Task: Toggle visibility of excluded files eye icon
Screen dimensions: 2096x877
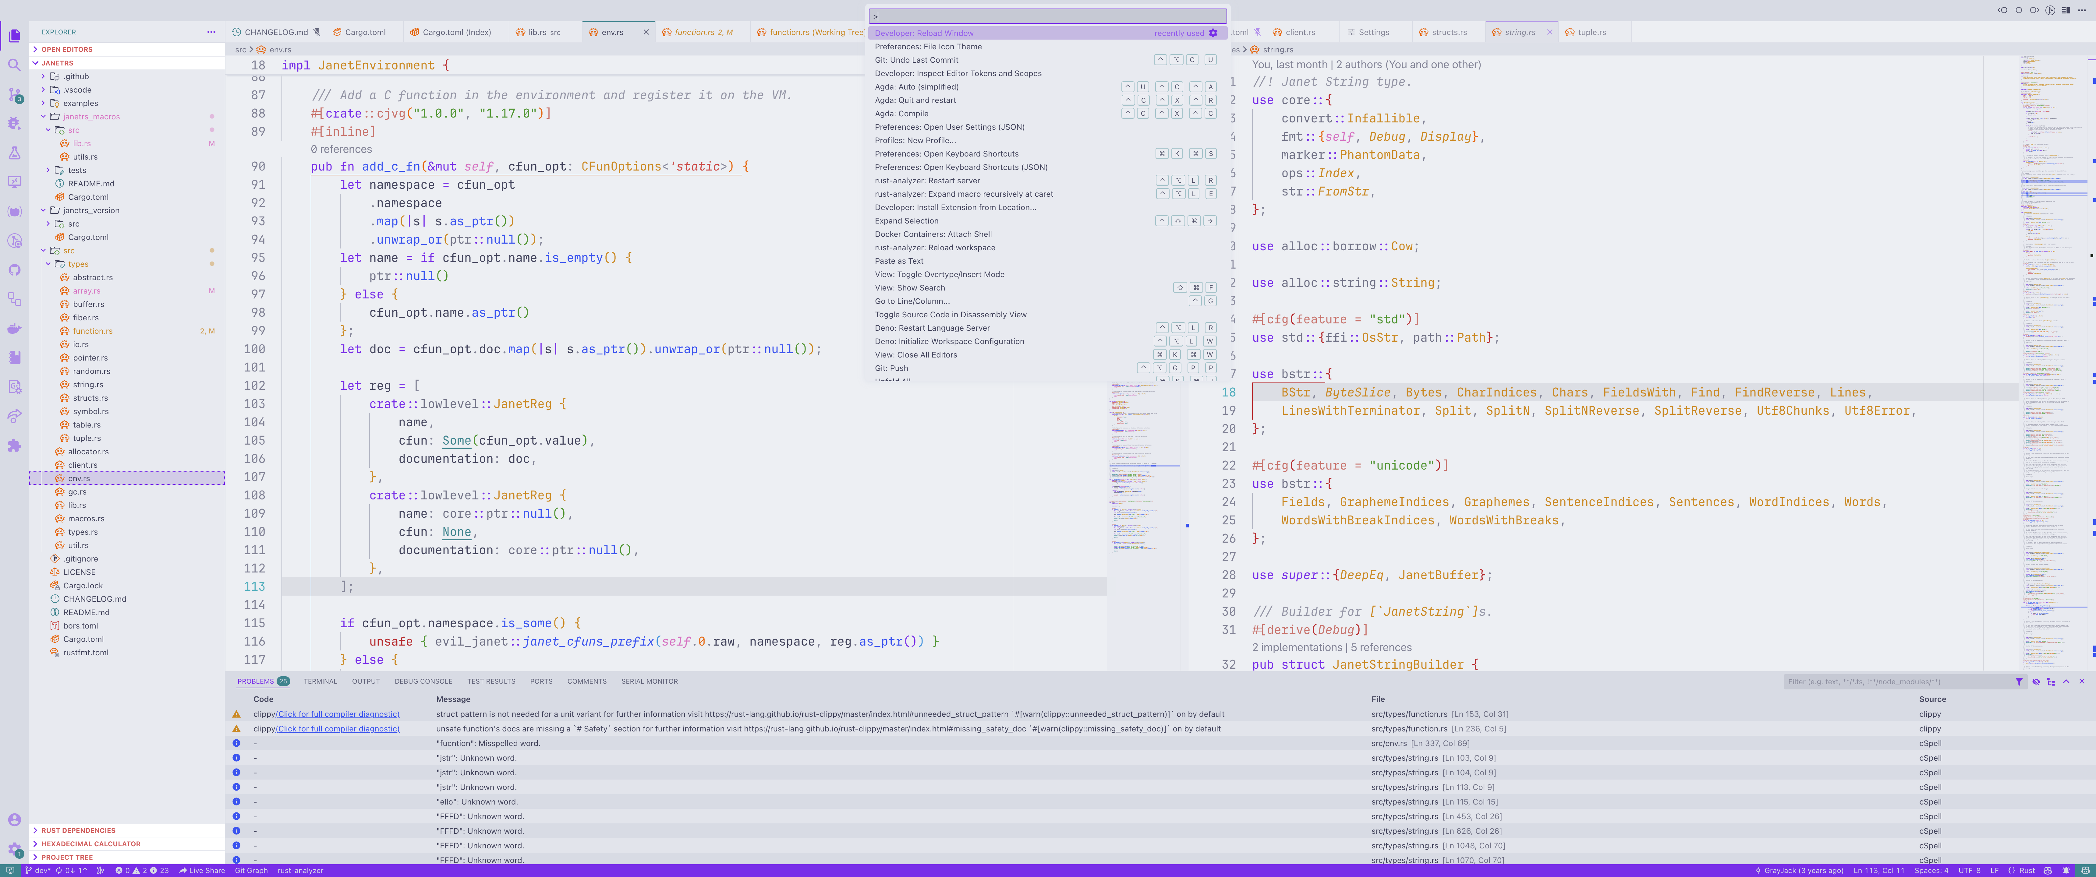Action: pos(2036,682)
